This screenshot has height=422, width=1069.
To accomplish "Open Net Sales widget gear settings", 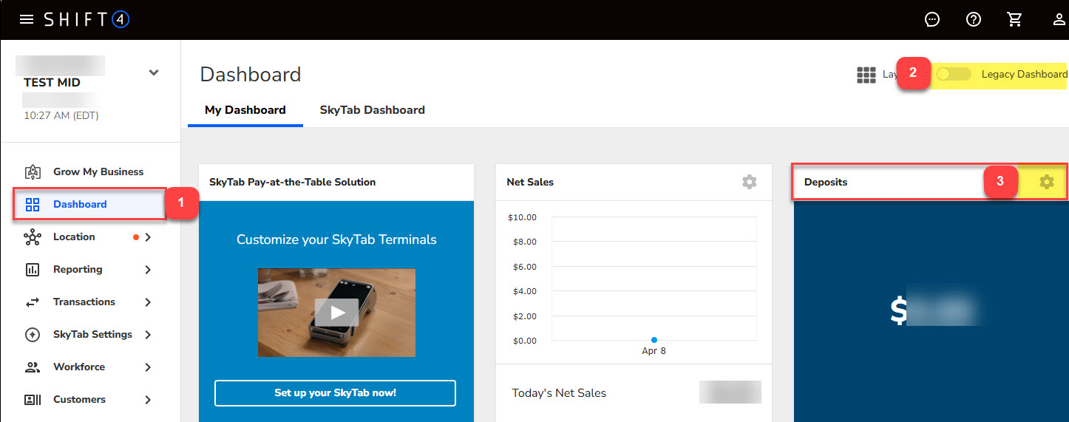I will (750, 182).
